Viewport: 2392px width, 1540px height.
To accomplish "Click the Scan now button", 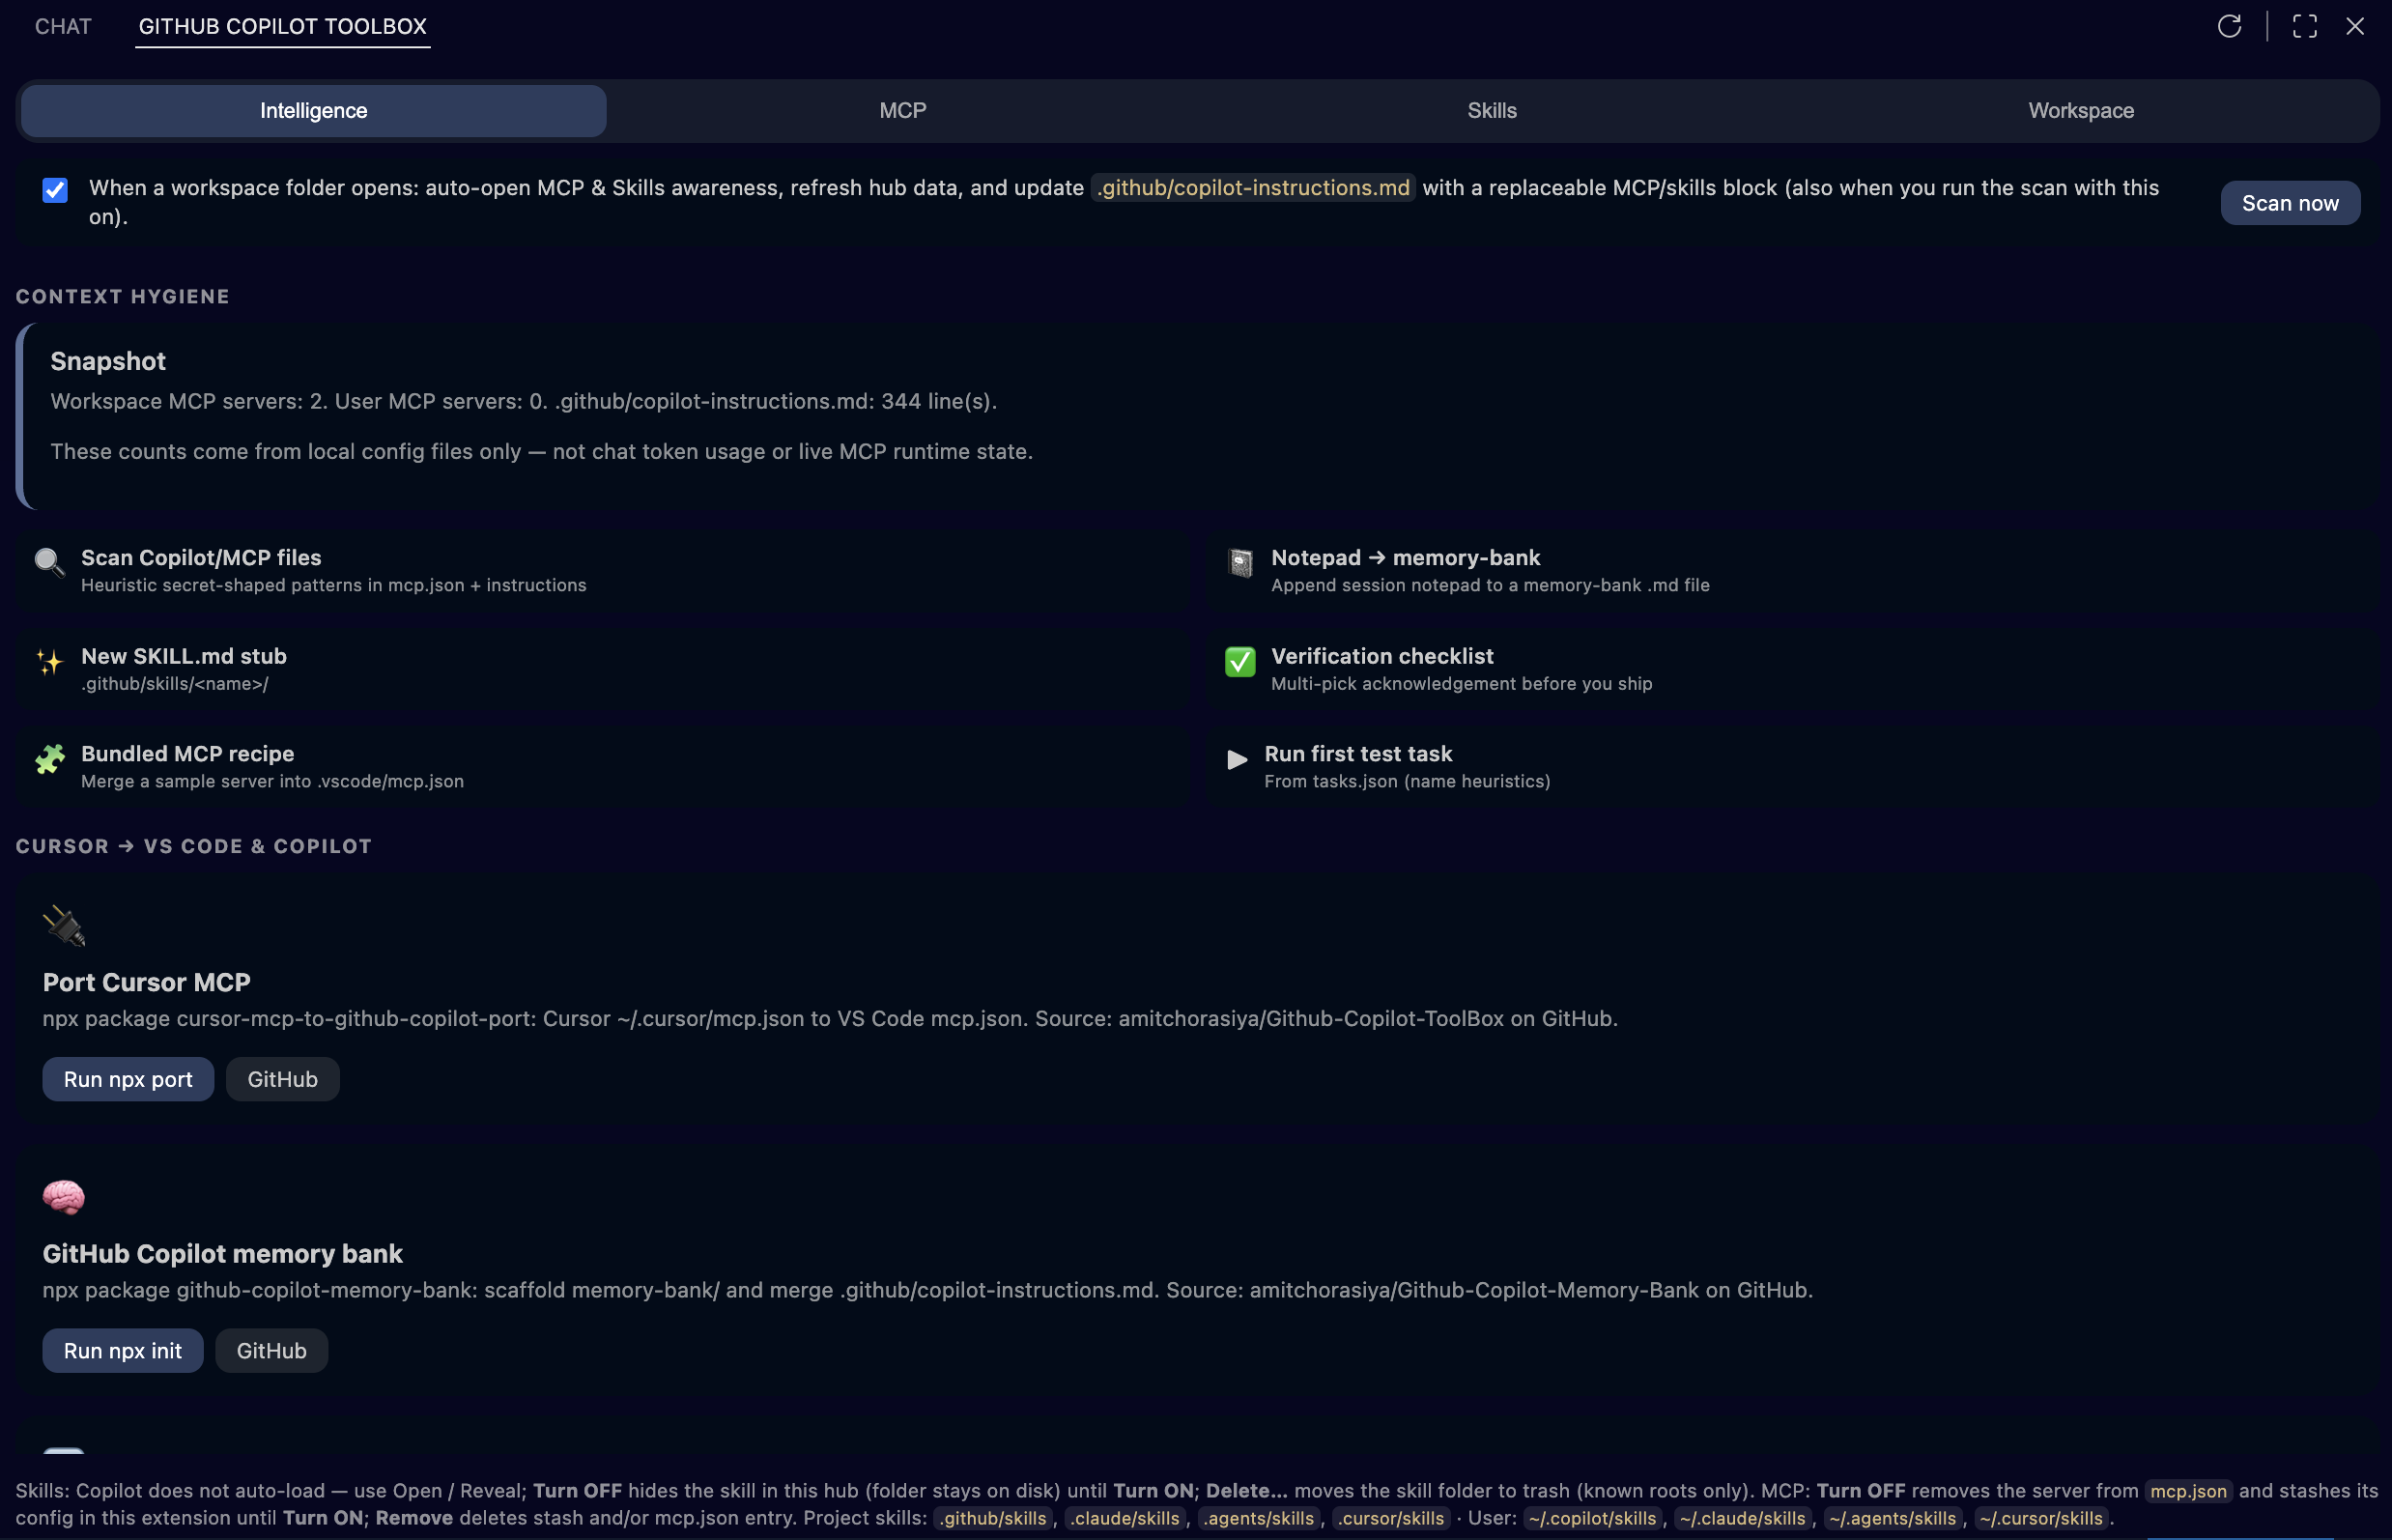I will [x=2290, y=202].
